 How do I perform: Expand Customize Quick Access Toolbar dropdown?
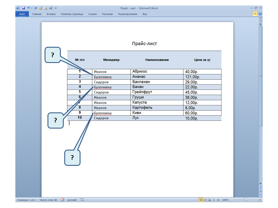[x=56, y=8]
